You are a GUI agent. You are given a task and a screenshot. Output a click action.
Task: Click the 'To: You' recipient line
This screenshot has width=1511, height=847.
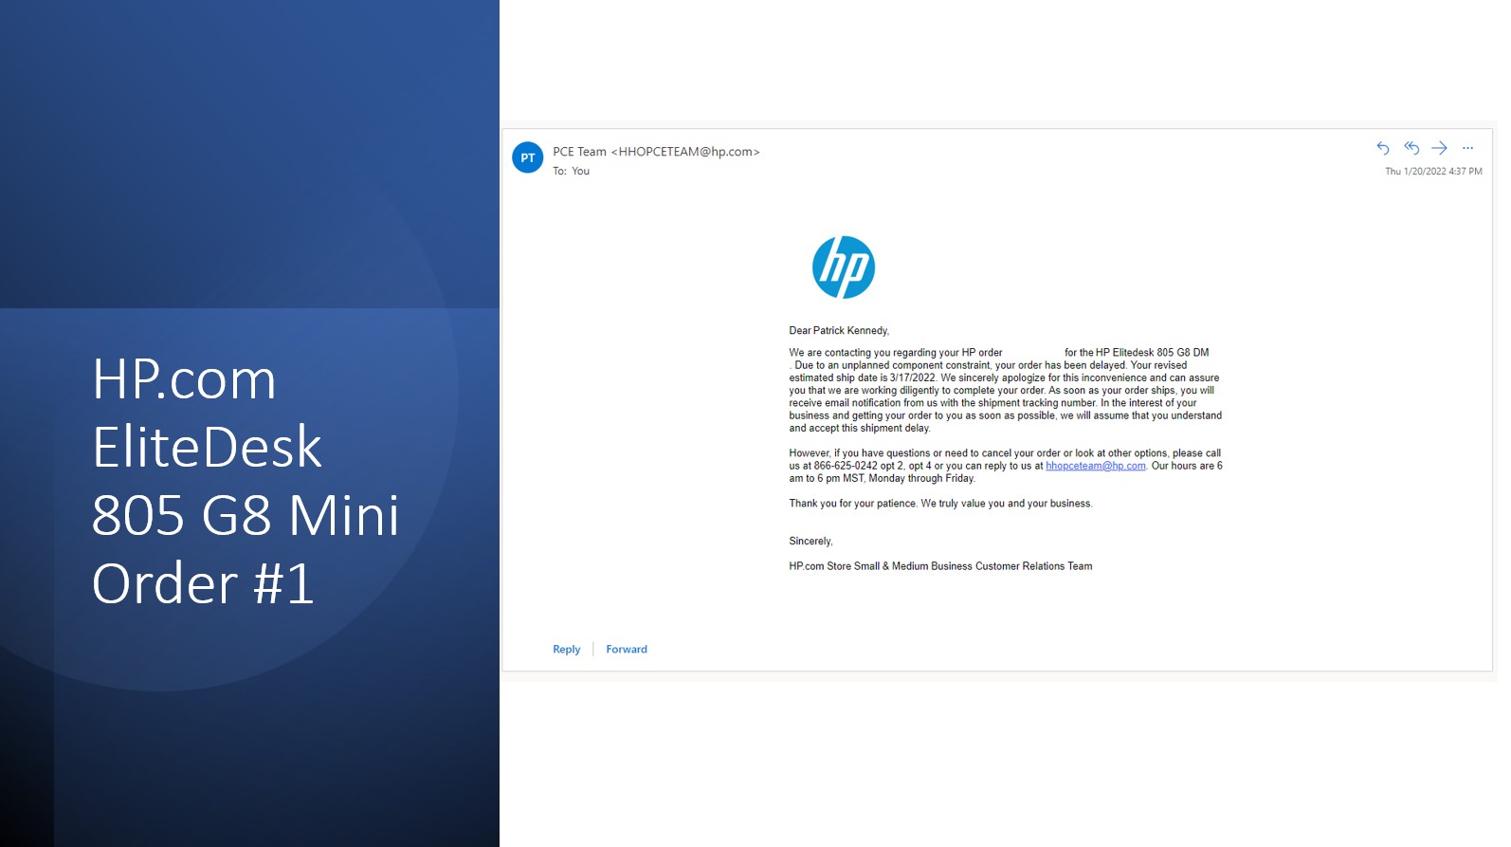coord(572,172)
